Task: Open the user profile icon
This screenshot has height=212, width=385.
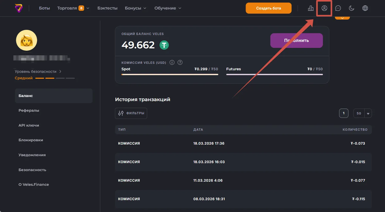Action: (324, 8)
